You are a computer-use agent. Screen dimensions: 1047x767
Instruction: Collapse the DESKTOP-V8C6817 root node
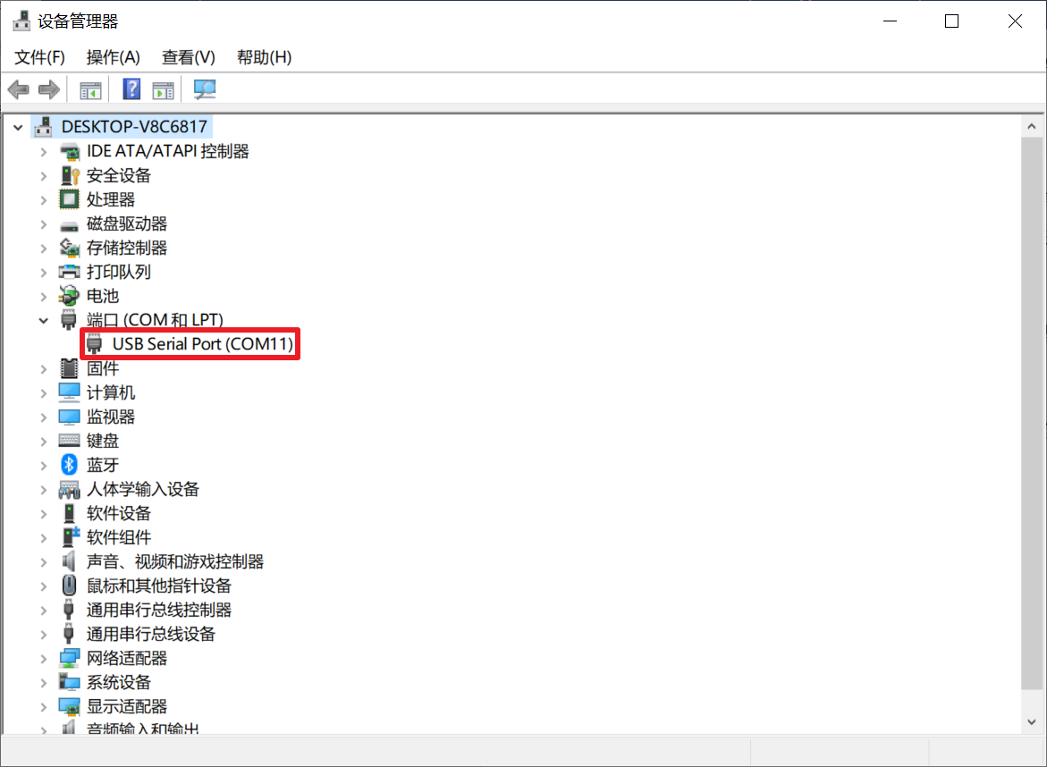(18, 127)
